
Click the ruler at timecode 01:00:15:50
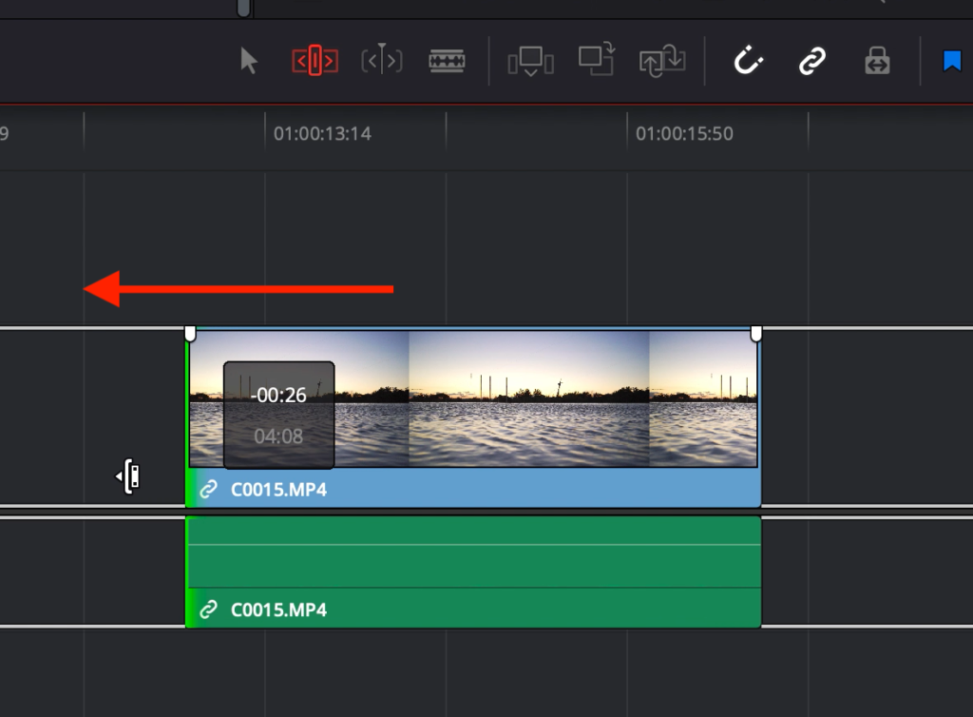(684, 134)
